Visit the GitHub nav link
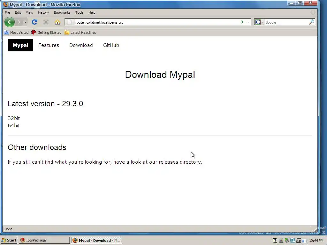Viewport: 327px width, 245px height. click(x=111, y=45)
